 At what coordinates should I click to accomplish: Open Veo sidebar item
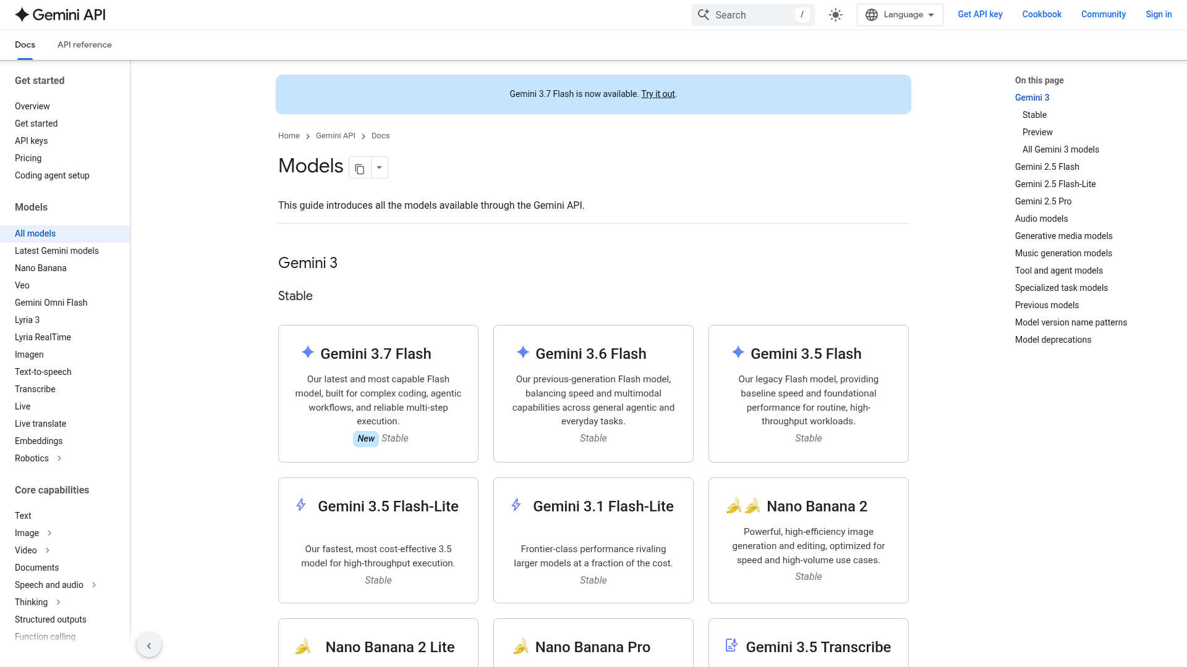(x=22, y=285)
